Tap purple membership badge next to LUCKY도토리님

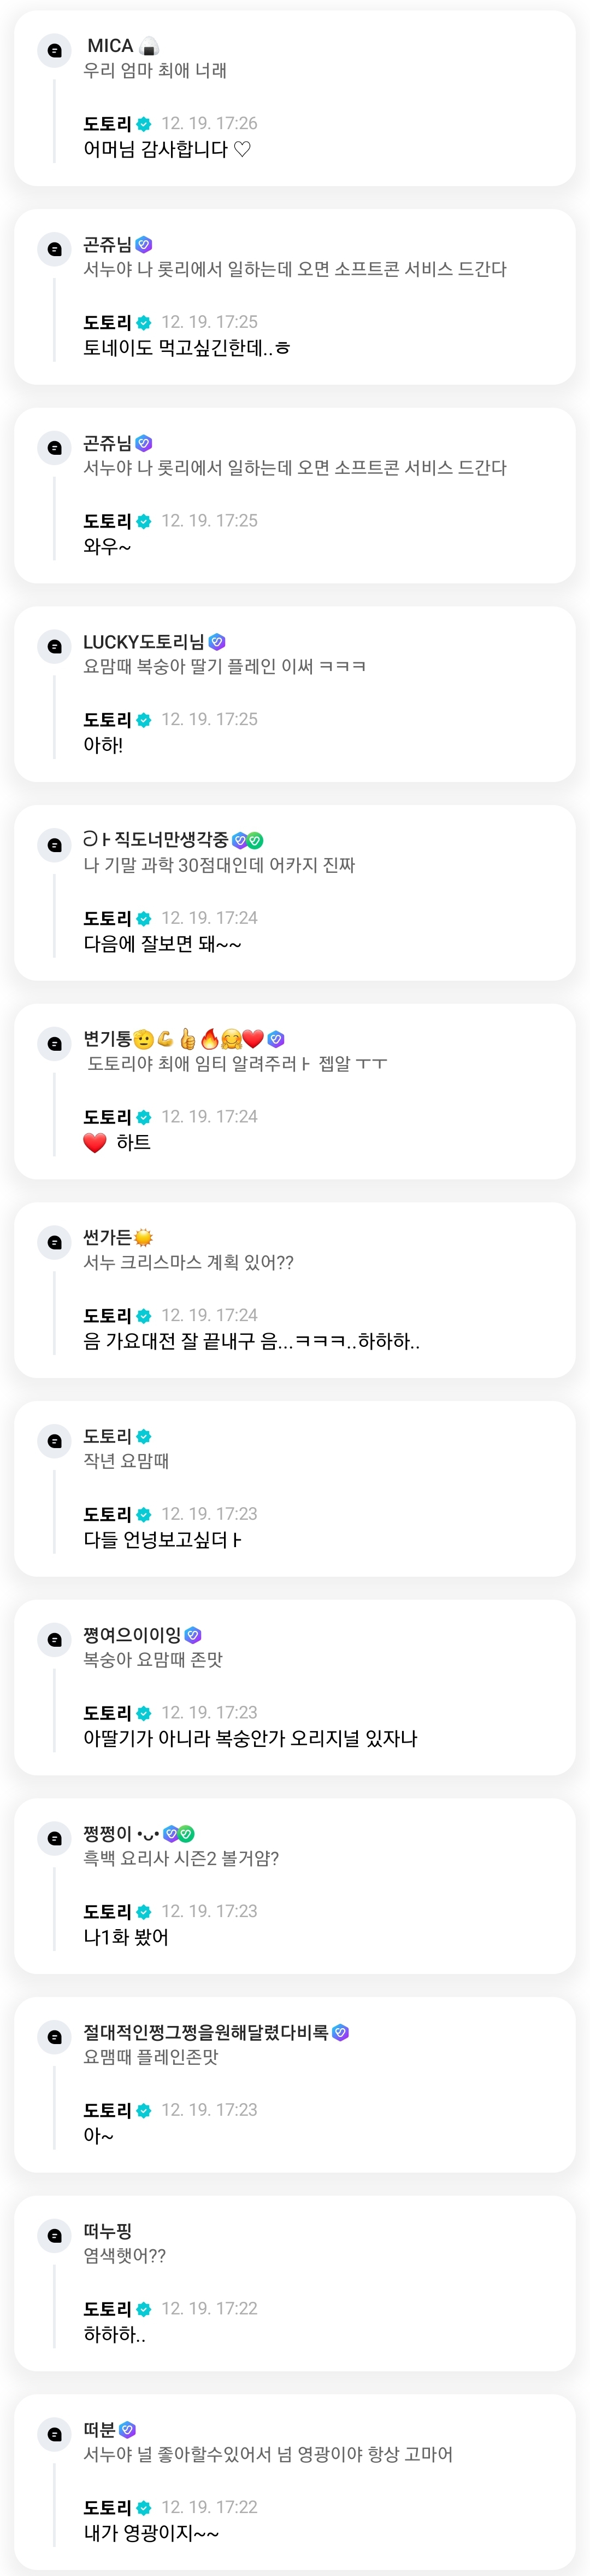[217, 642]
